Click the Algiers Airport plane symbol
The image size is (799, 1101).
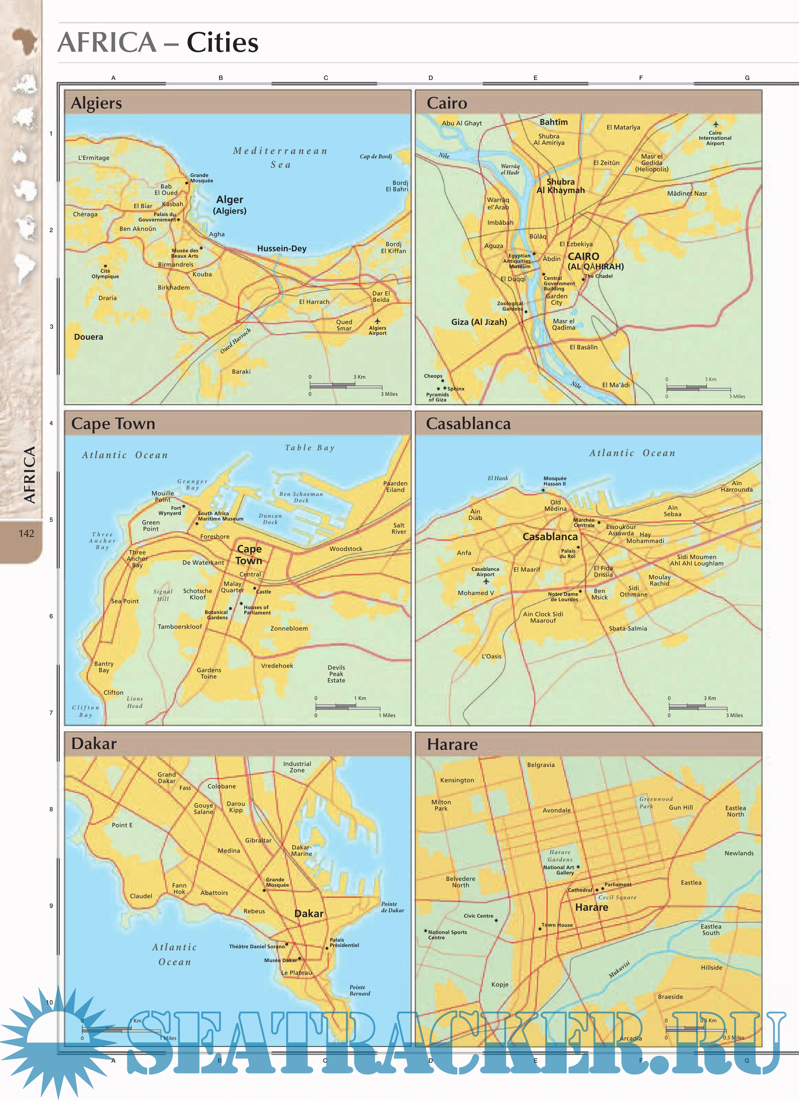click(378, 321)
